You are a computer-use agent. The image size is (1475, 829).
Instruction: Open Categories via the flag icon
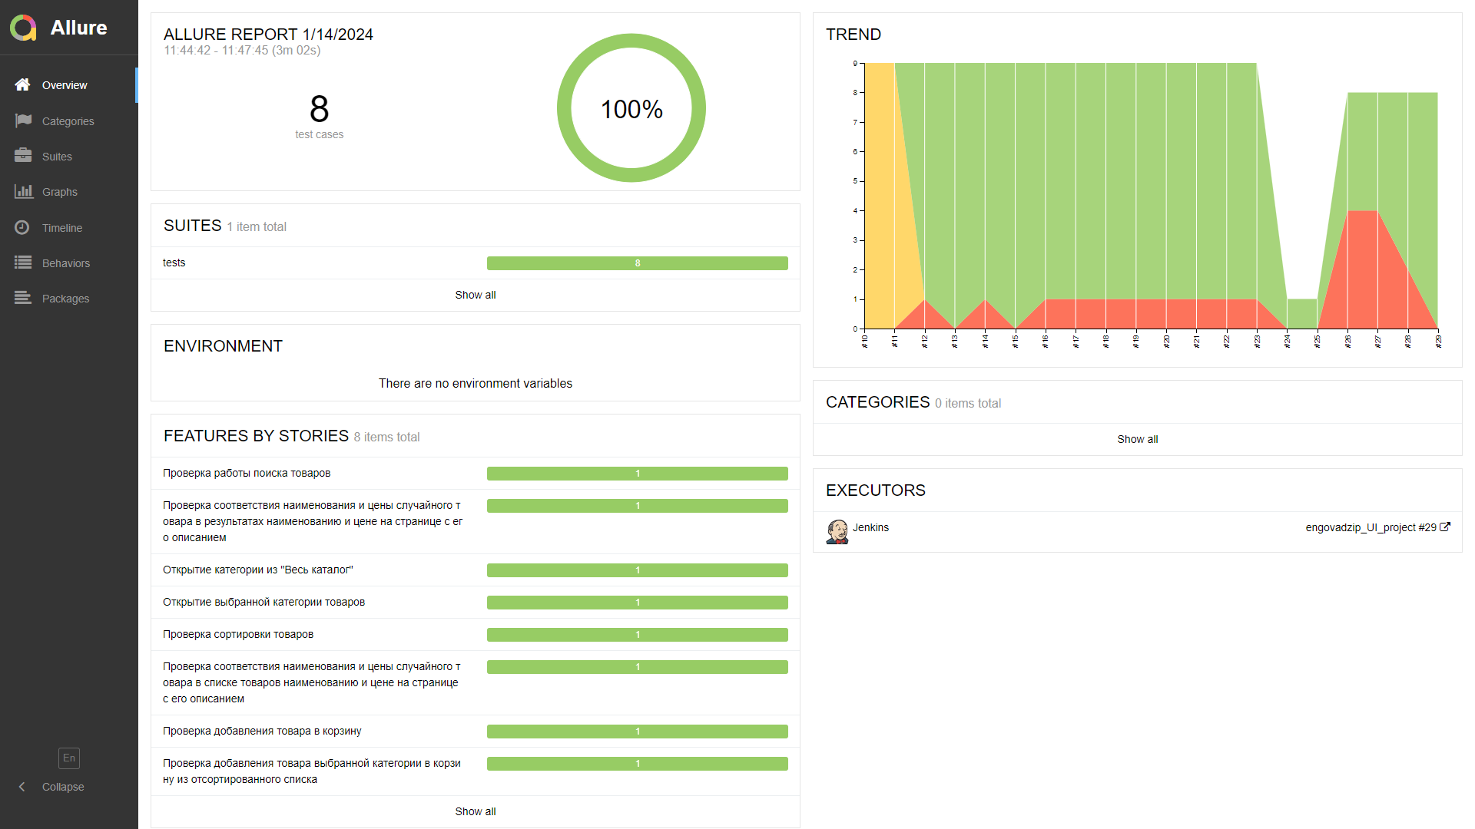(23, 121)
